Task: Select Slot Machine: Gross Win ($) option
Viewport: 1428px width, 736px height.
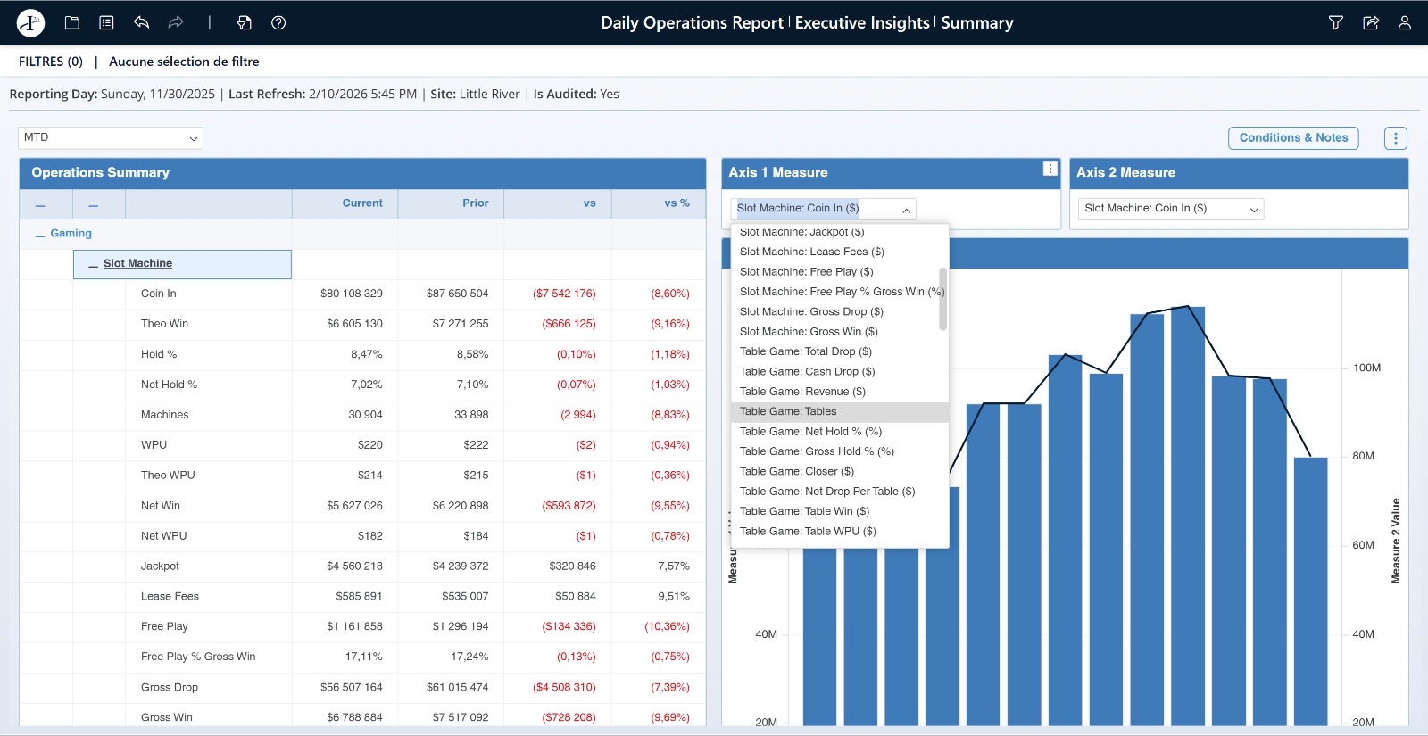Action: 840,331
